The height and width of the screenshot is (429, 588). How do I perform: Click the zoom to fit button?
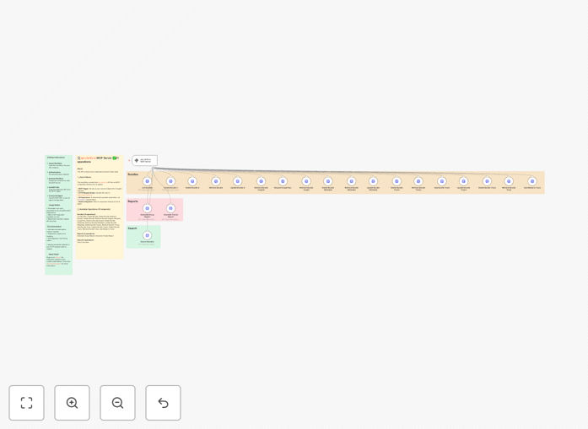point(27,403)
